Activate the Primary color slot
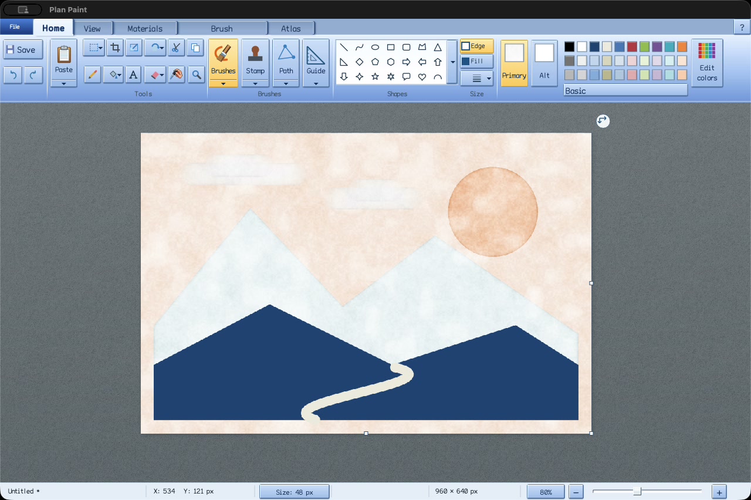This screenshot has height=500, width=751. point(514,63)
